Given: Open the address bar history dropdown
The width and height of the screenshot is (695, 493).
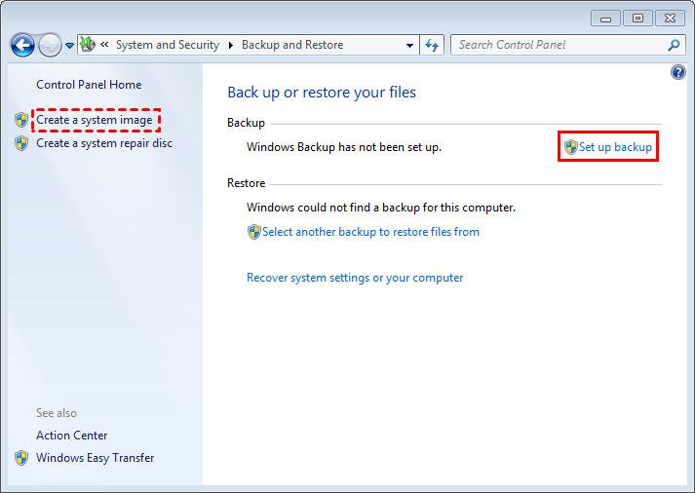Looking at the screenshot, I should point(409,45).
